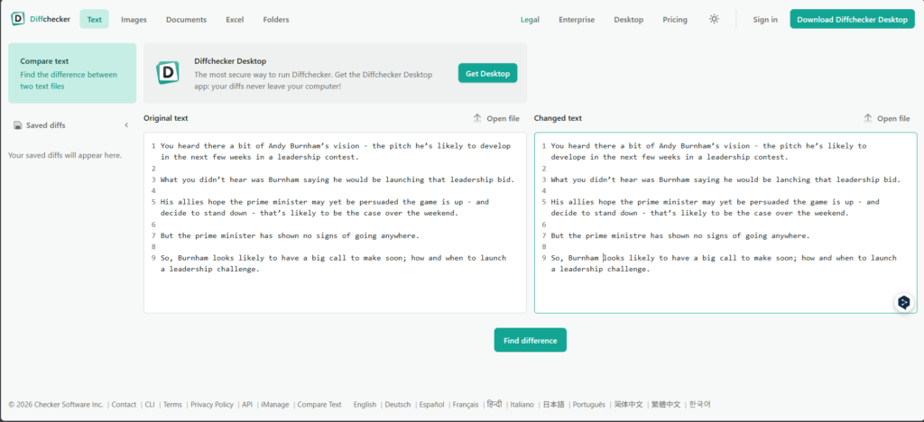The image size is (924, 422).
Task: Click inside the Changed text editor
Action: pyautogui.click(x=725, y=223)
